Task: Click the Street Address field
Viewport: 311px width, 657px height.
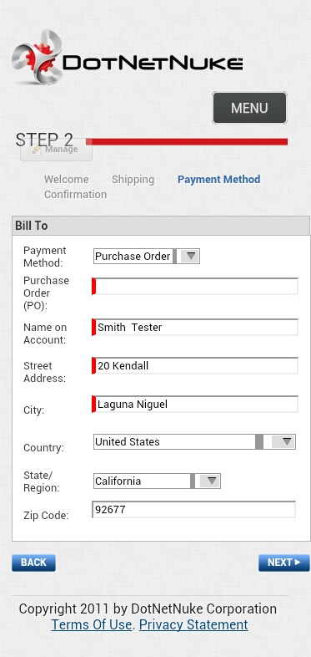Action: (195, 366)
